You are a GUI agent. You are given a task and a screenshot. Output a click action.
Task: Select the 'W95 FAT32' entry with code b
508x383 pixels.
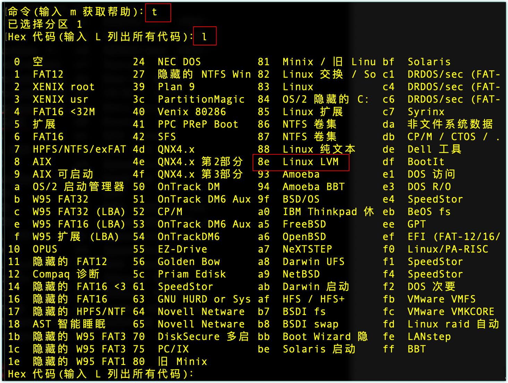[60, 199]
